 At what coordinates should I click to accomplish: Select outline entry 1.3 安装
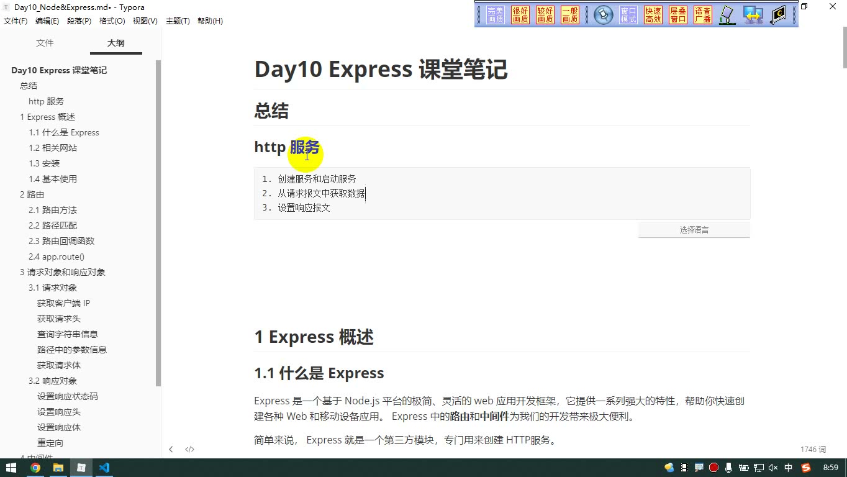[x=44, y=163]
